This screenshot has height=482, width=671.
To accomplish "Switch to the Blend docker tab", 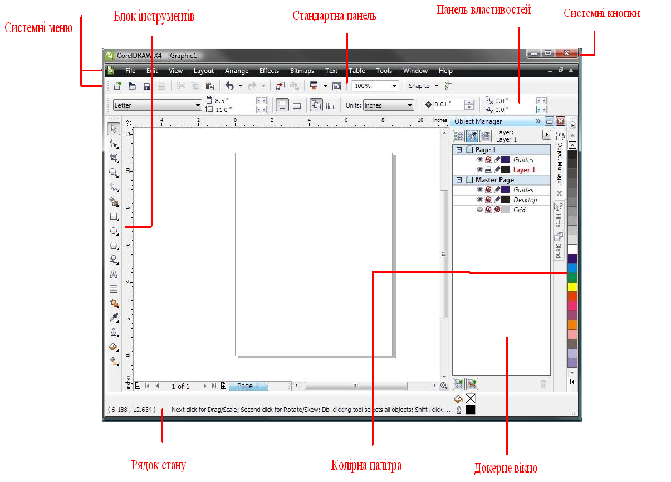I will click(x=559, y=246).
